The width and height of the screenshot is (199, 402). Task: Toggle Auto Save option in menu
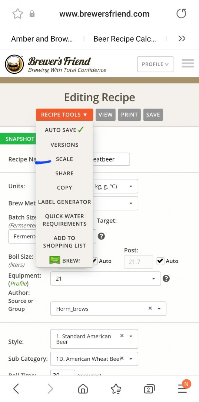tap(64, 130)
